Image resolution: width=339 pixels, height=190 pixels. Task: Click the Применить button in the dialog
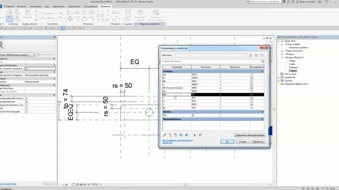click(258, 142)
